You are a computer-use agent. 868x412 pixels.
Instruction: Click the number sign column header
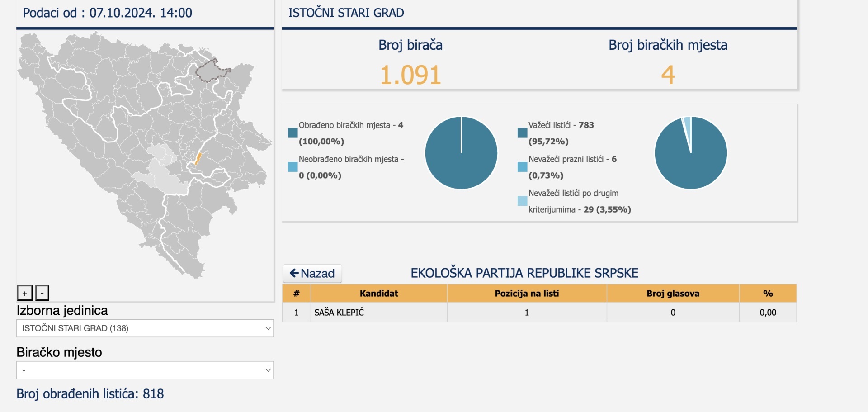(x=297, y=294)
